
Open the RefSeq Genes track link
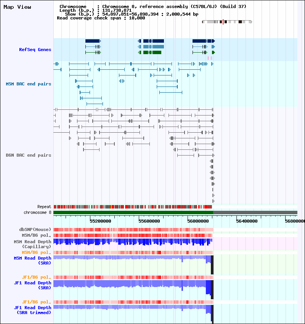(x=35, y=50)
